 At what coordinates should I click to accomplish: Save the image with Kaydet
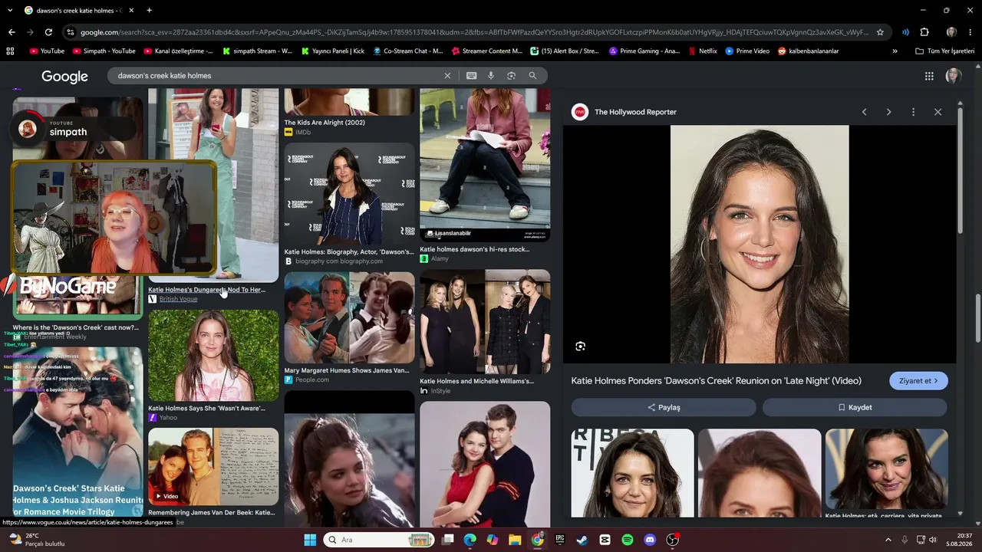pos(855,407)
